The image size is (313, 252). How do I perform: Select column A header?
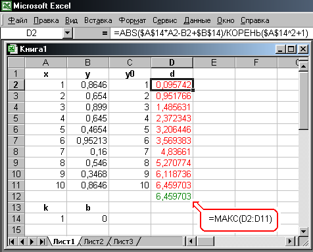point(46,62)
